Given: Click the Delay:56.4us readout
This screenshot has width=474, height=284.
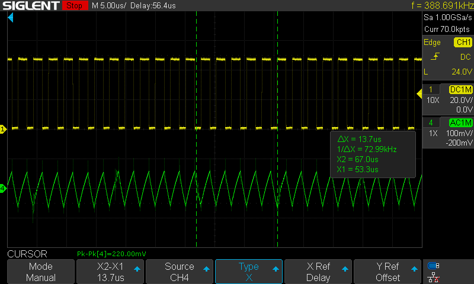Looking at the screenshot, I should pos(153,5).
